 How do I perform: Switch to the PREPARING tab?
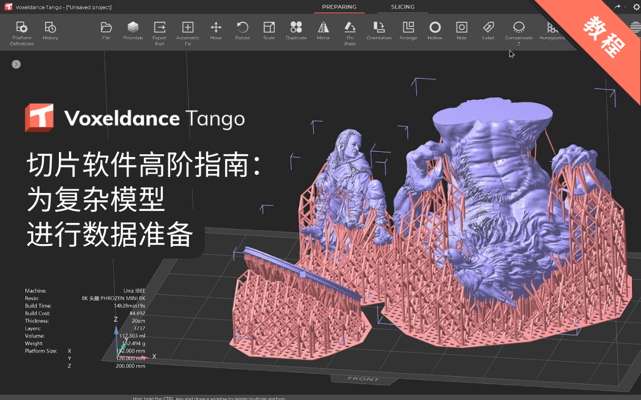(x=339, y=7)
